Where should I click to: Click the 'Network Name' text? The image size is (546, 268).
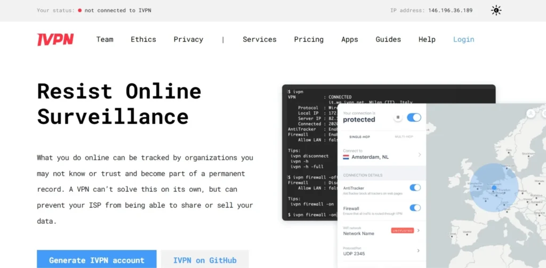coord(359,233)
